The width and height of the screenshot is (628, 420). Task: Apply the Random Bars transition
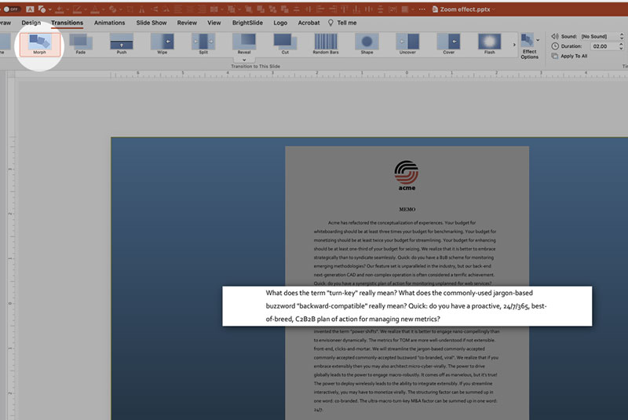point(326,44)
